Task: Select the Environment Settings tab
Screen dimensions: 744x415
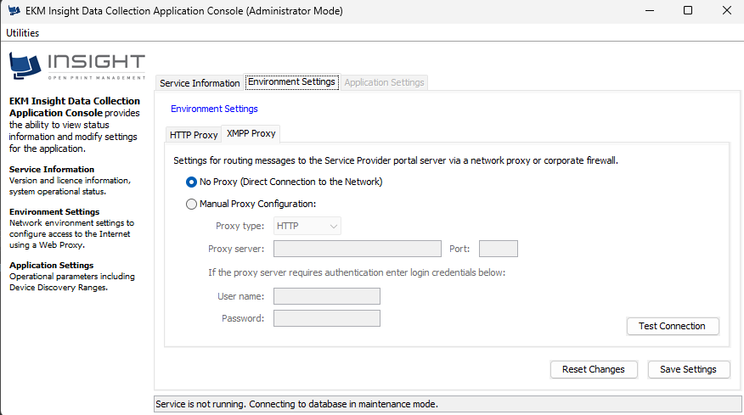Action: (x=291, y=82)
